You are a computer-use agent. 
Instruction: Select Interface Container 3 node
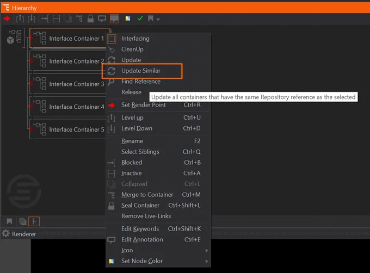[67, 84]
